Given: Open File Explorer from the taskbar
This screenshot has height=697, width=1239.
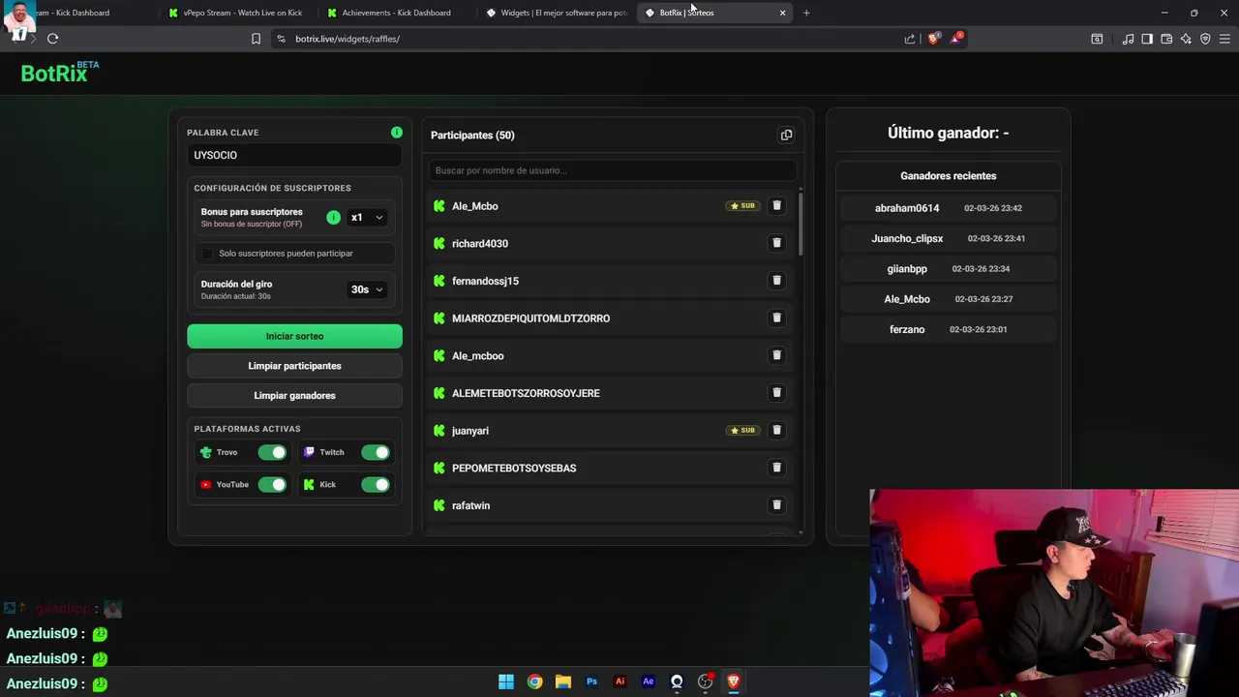Looking at the screenshot, I should [x=563, y=682].
